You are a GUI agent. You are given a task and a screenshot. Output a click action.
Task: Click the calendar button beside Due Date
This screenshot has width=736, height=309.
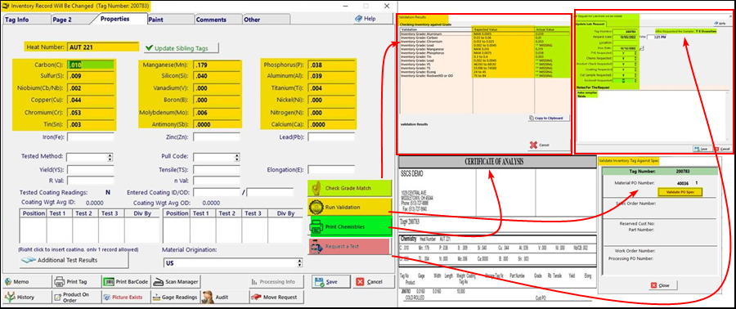coord(642,48)
